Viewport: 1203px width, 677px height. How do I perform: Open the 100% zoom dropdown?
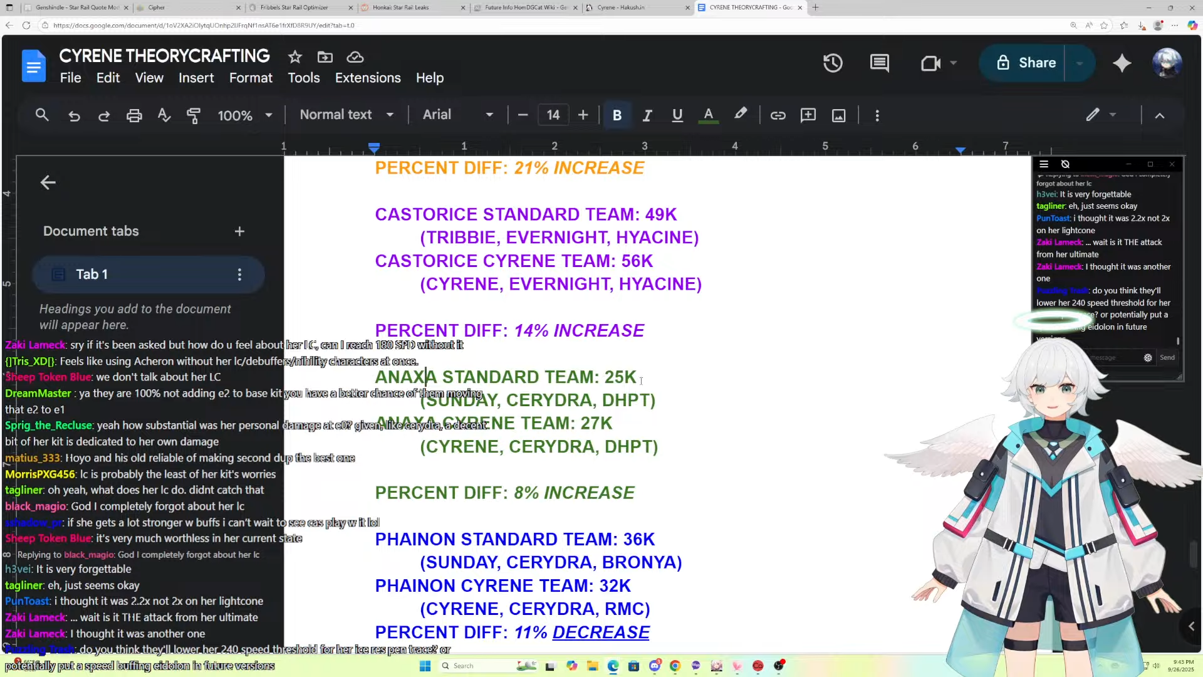point(244,115)
